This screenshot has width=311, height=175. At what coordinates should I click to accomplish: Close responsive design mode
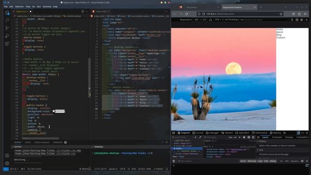point(307,20)
